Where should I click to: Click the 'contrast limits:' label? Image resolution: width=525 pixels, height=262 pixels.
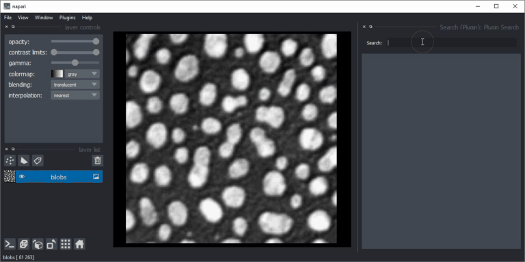(28, 53)
